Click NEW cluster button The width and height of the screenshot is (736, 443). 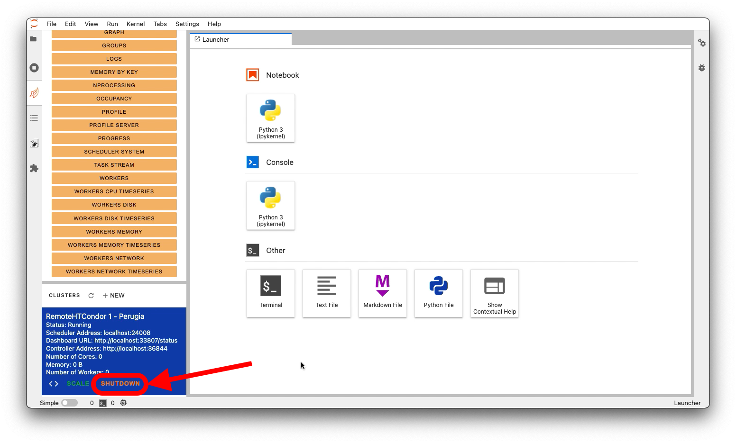[114, 296]
